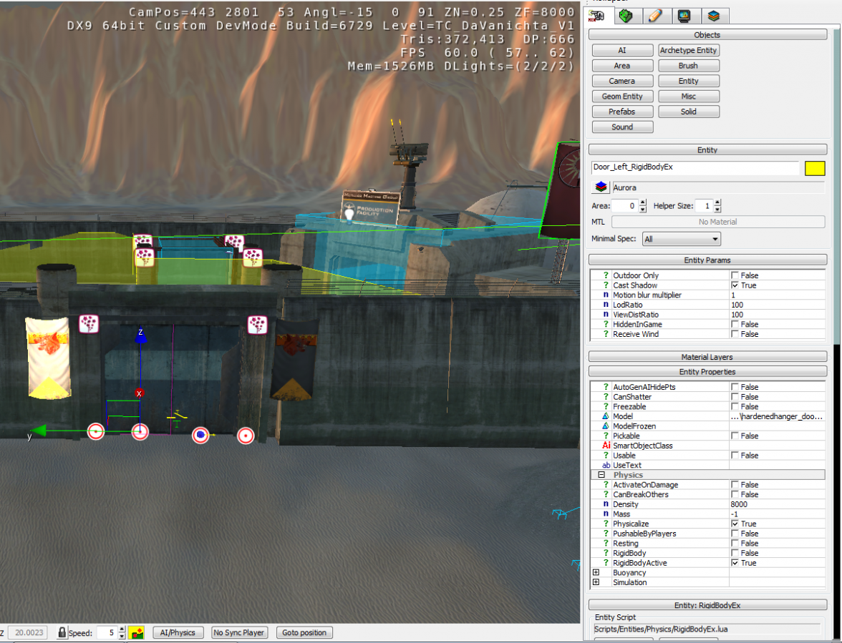Screen dimensions: 842x643
Task: Toggle the lock icon beside Speed
Action: (62, 632)
